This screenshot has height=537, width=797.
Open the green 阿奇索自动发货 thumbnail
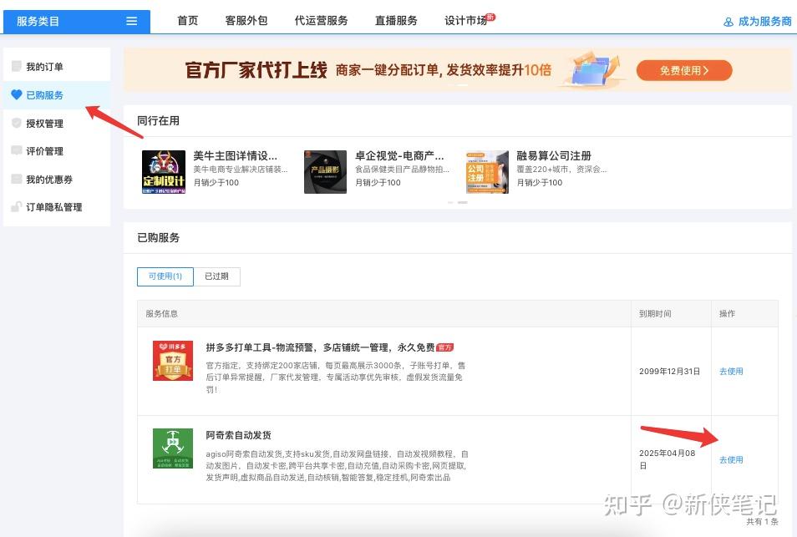(173, 448)
